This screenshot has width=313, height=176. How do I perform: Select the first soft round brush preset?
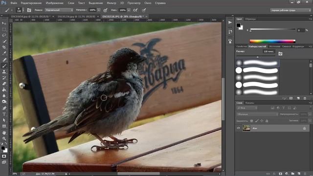[x=257, y=63]
